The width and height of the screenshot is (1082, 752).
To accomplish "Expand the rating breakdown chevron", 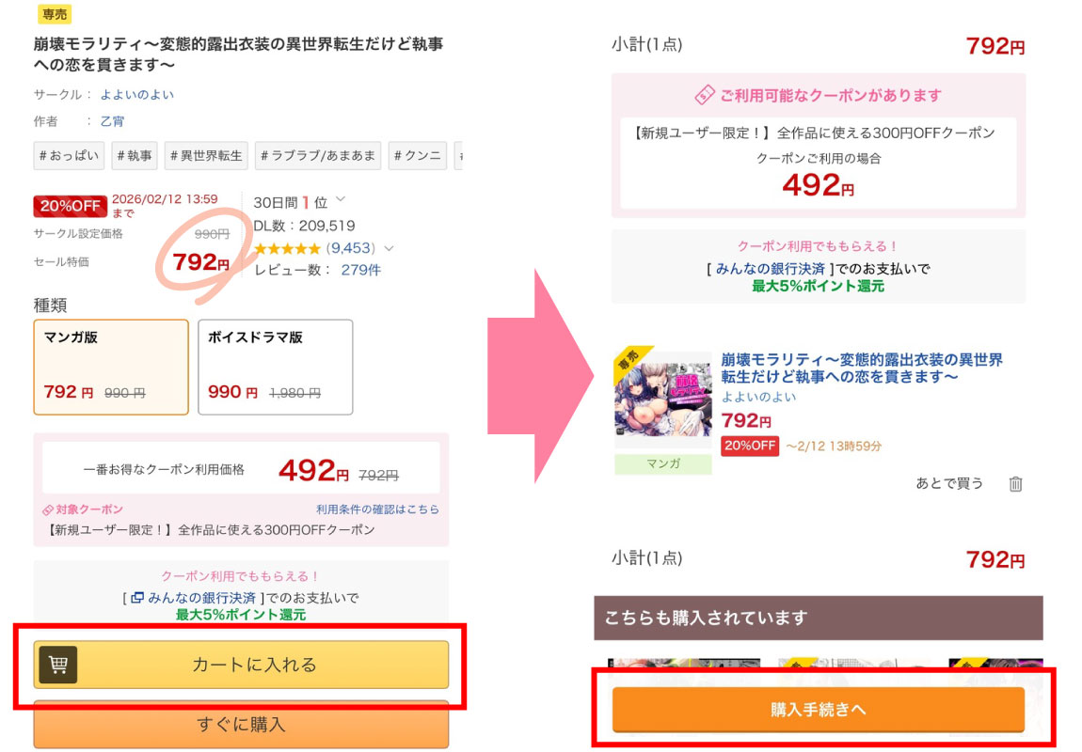I will pyautogui.click(x=389, y=249).
